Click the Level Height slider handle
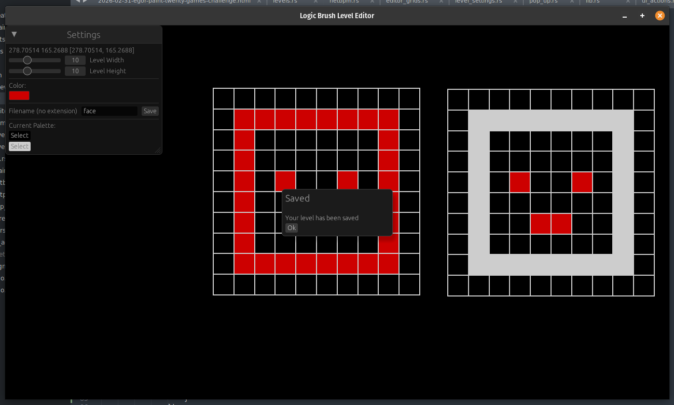This screenshot has height=405, width=674. click(x=27, y=71)
